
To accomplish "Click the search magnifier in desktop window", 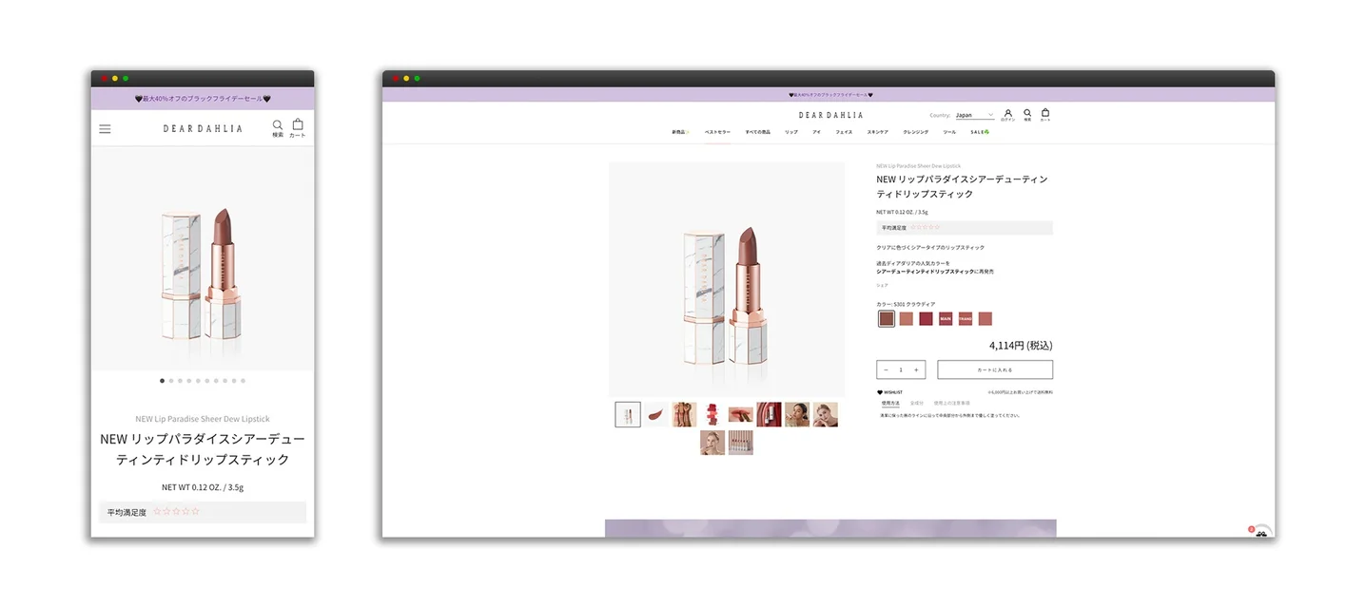I will point(1027,113).
